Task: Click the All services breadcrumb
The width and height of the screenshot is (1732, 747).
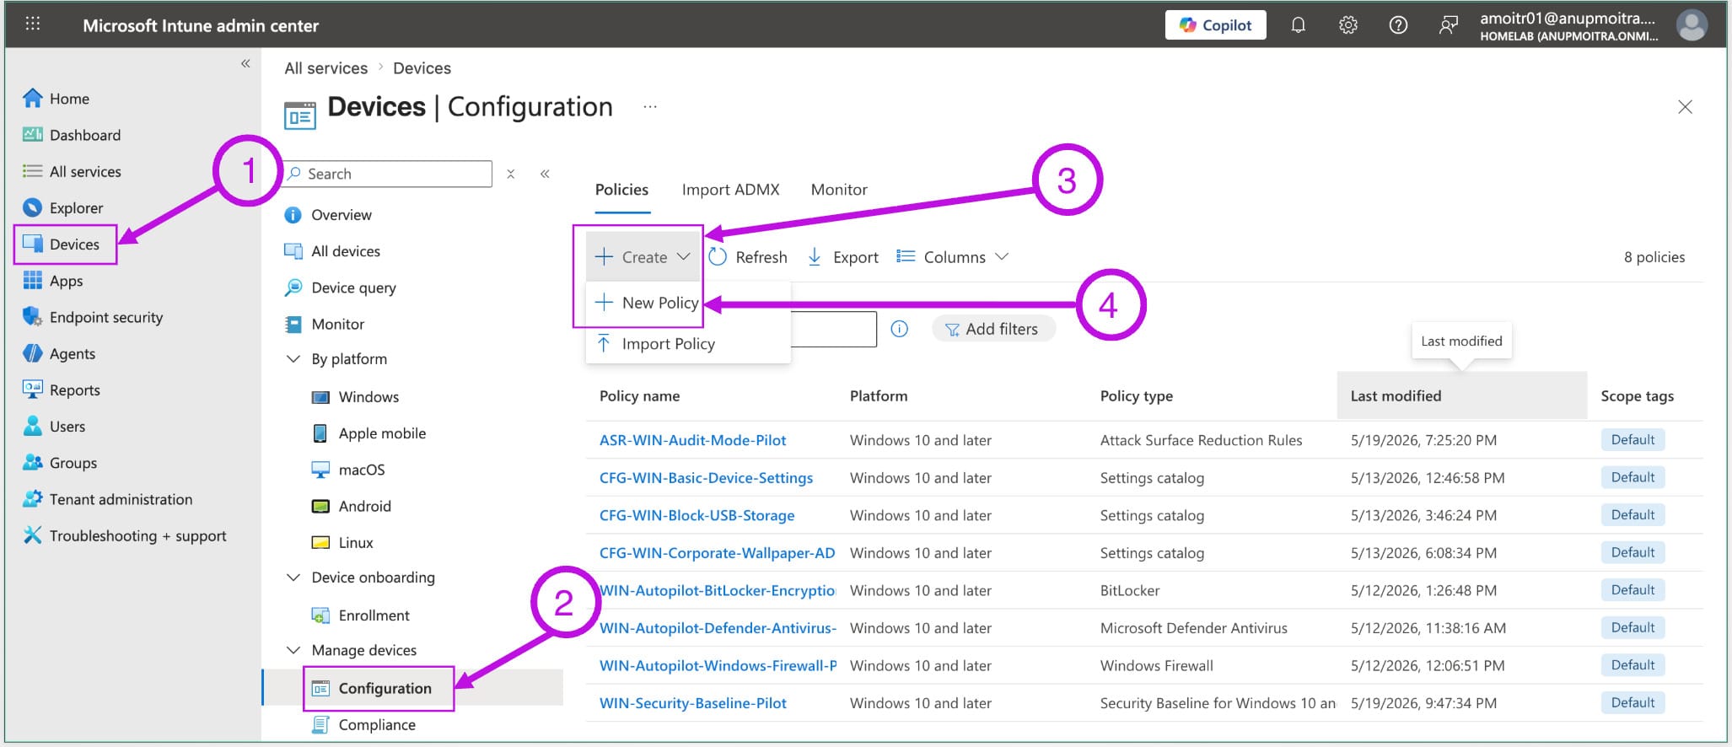Action: (x=325, y=68)
